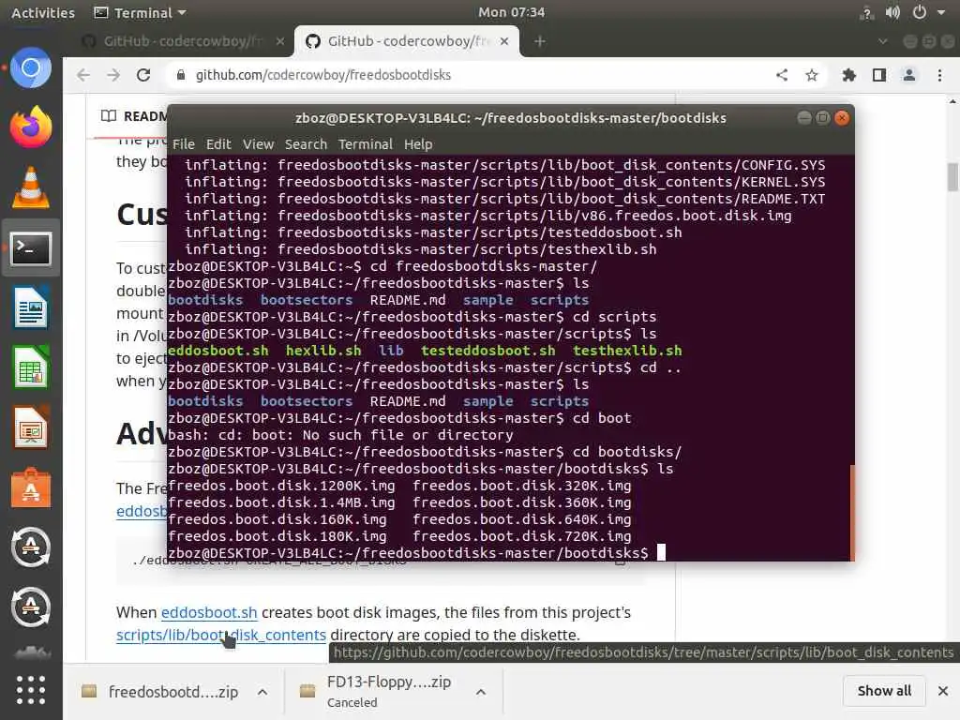Open Chrome three-dot menu

939,75
